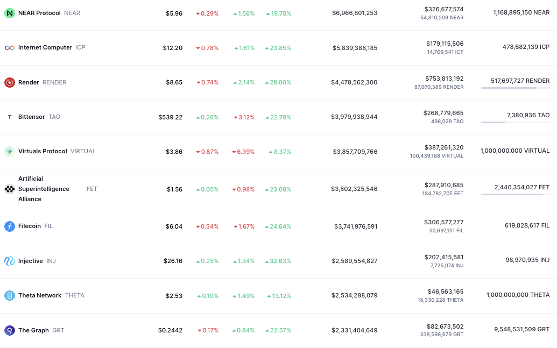The width and height of the screenshot is (557, 348).
Task: Click the blue Filecoin logo
Action: [10, 226]
